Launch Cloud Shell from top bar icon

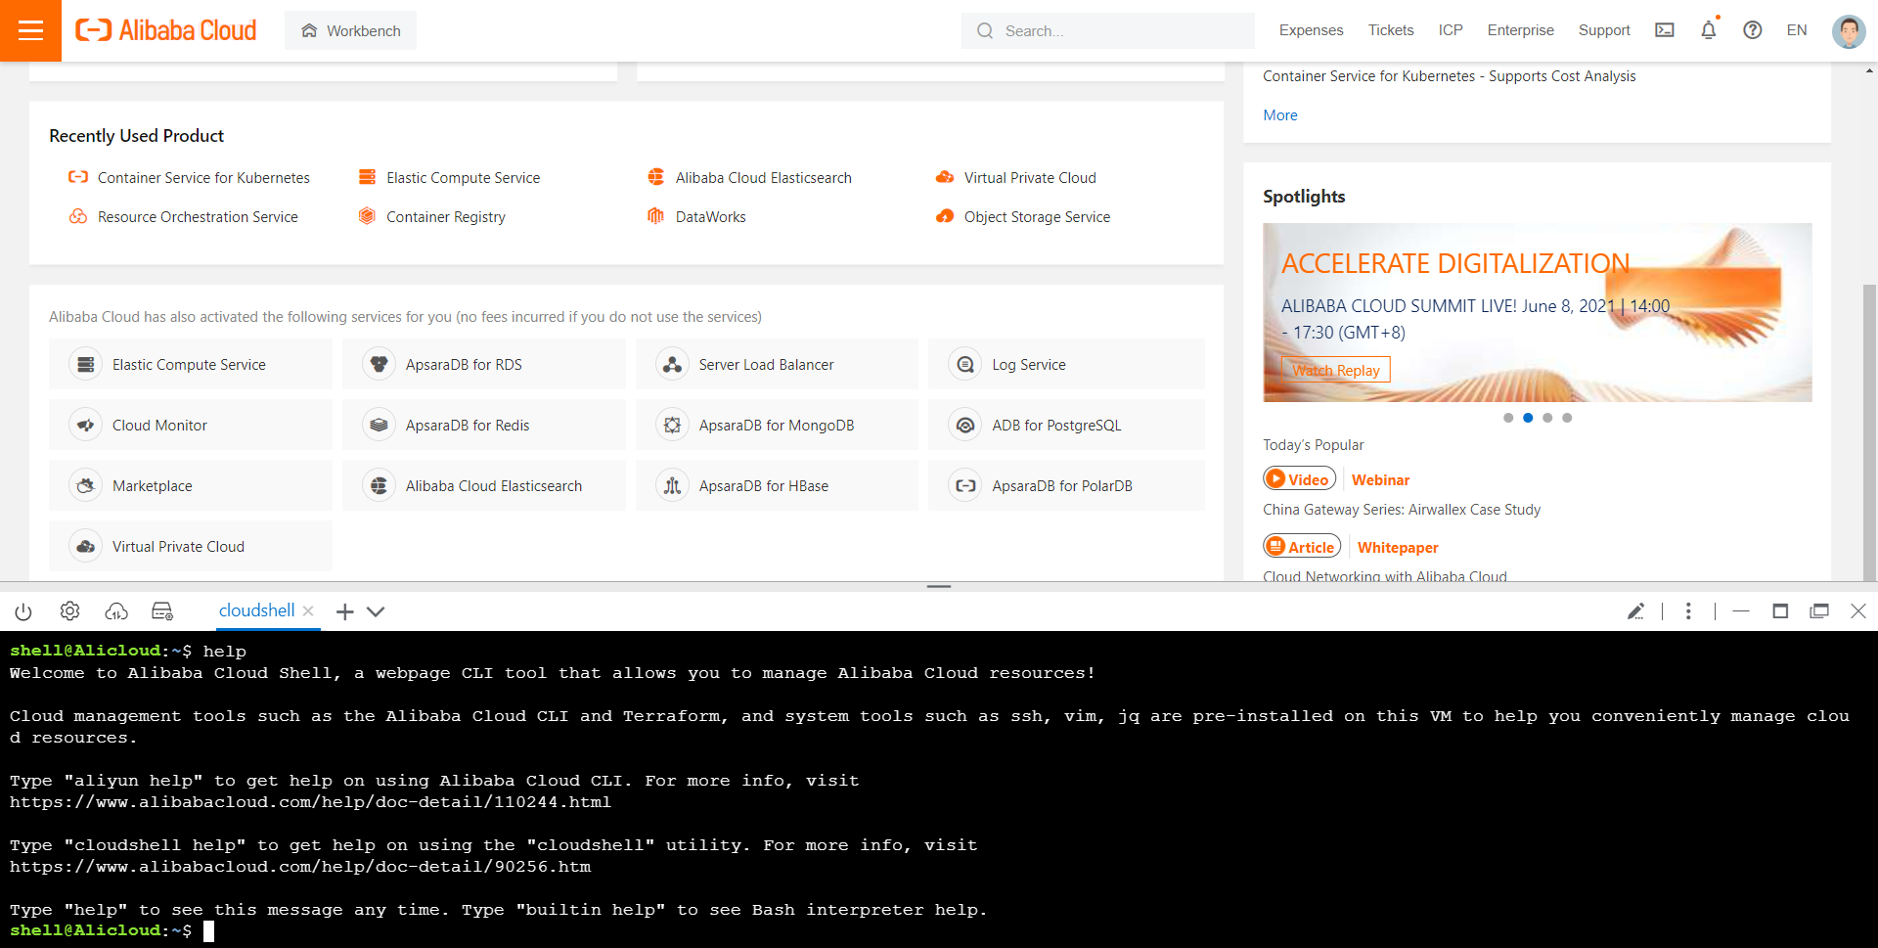pos(1665,30)
